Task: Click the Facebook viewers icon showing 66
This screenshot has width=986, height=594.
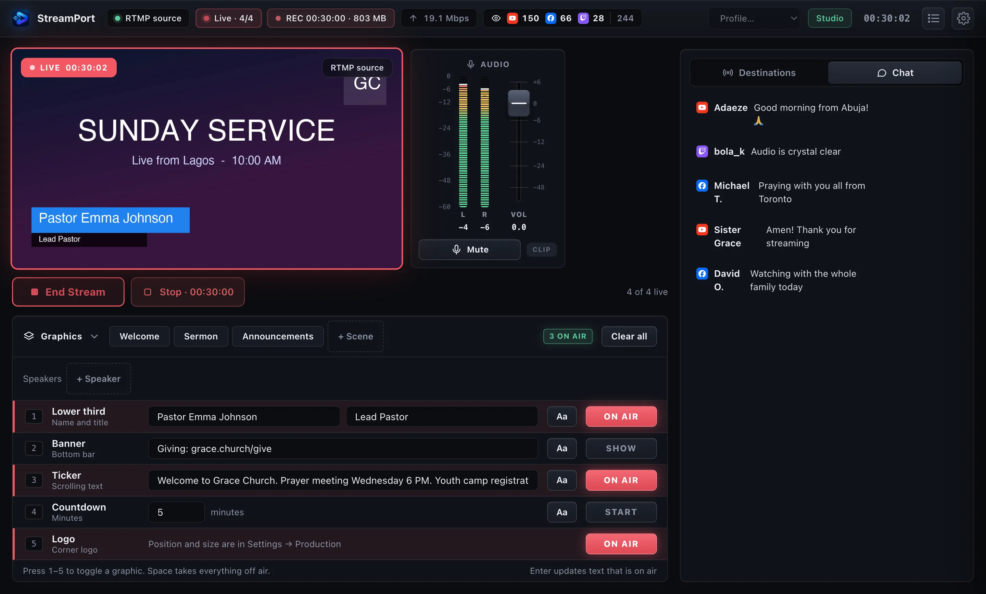Action: coord(551,18)
